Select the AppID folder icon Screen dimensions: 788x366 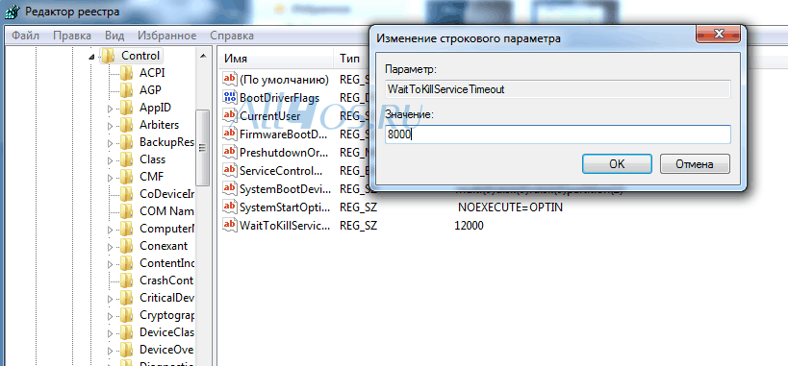[x=126, y=108]
